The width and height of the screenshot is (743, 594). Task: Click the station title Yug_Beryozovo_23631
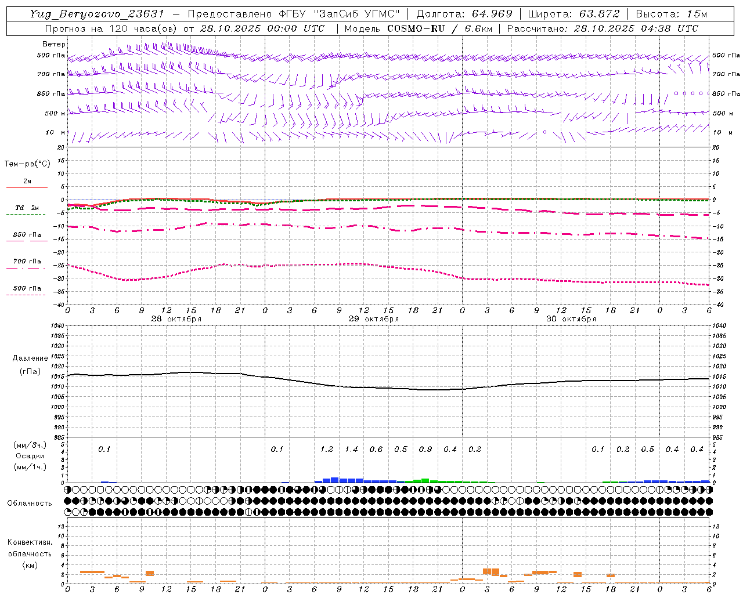coord(97,14)
